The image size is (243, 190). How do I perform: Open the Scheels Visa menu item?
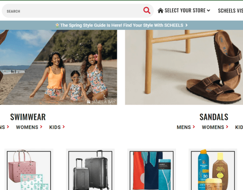[x=231, y=11]
